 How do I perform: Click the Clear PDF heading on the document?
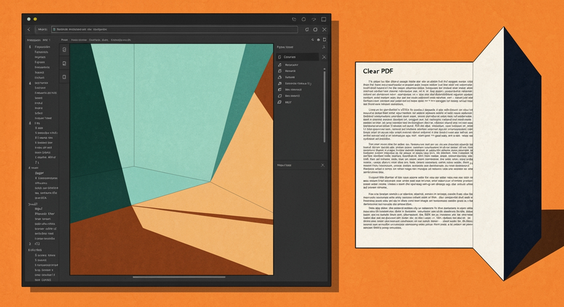378,71
